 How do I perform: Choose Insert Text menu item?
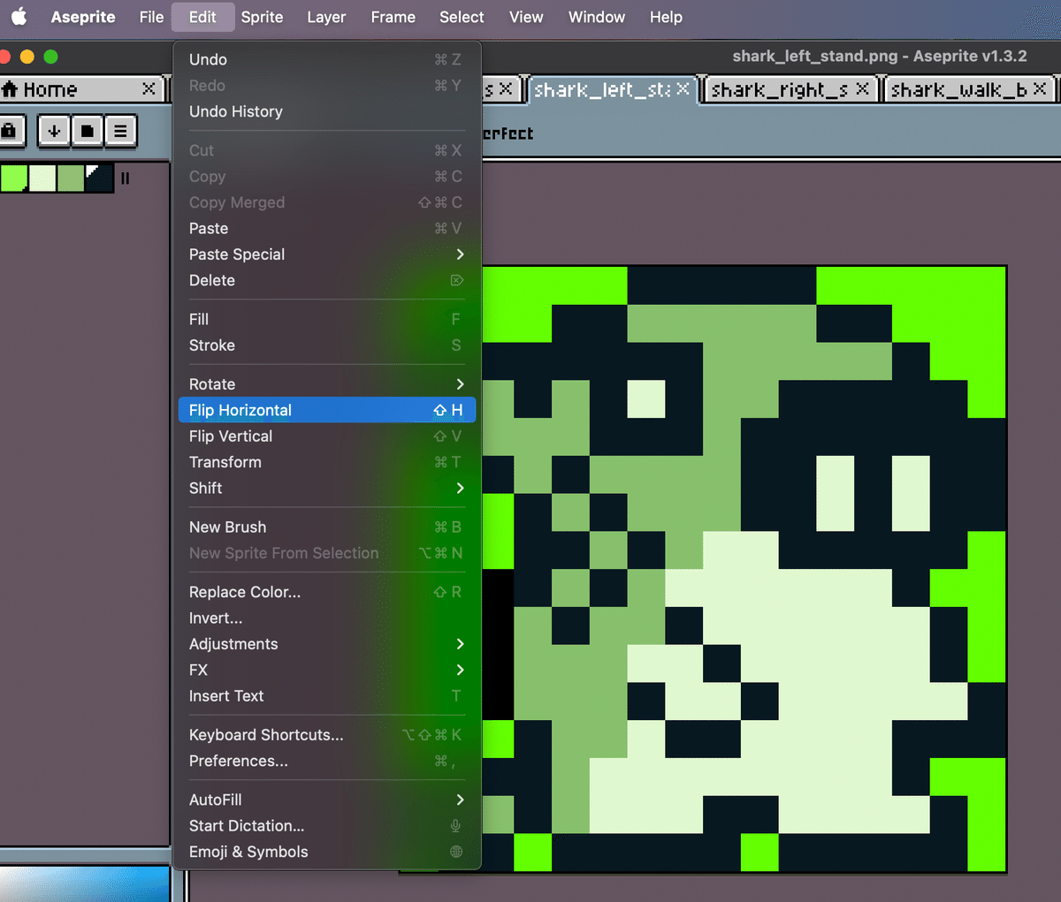[327, 696]
